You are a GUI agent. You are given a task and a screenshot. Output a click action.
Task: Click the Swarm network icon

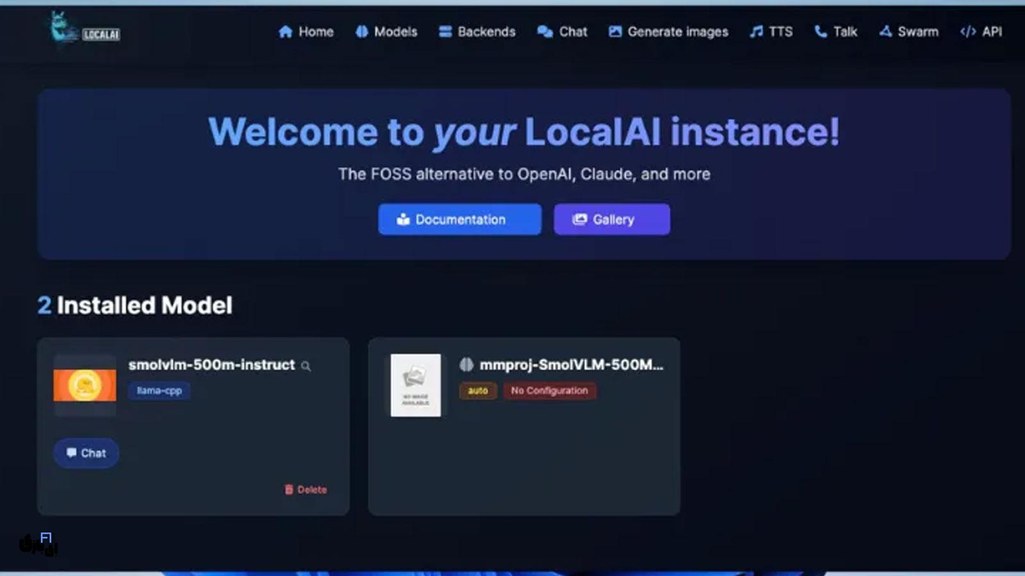886,31
